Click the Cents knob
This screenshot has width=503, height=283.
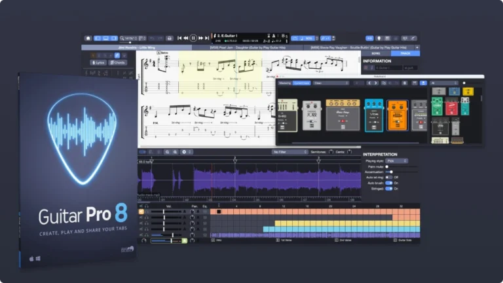point(349,152)
